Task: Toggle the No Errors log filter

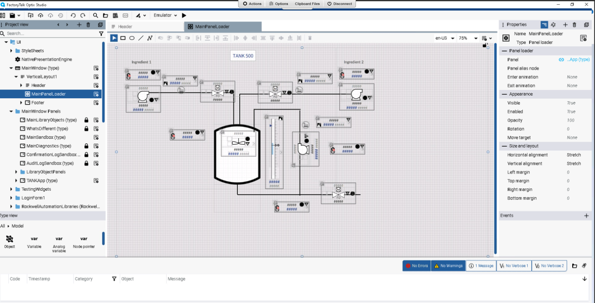Action: click(417, 266)
